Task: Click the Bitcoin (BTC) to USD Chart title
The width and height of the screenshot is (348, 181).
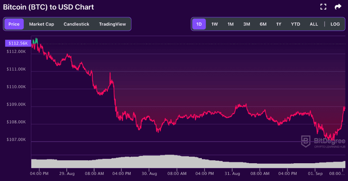Action: [x=48, y=7]
